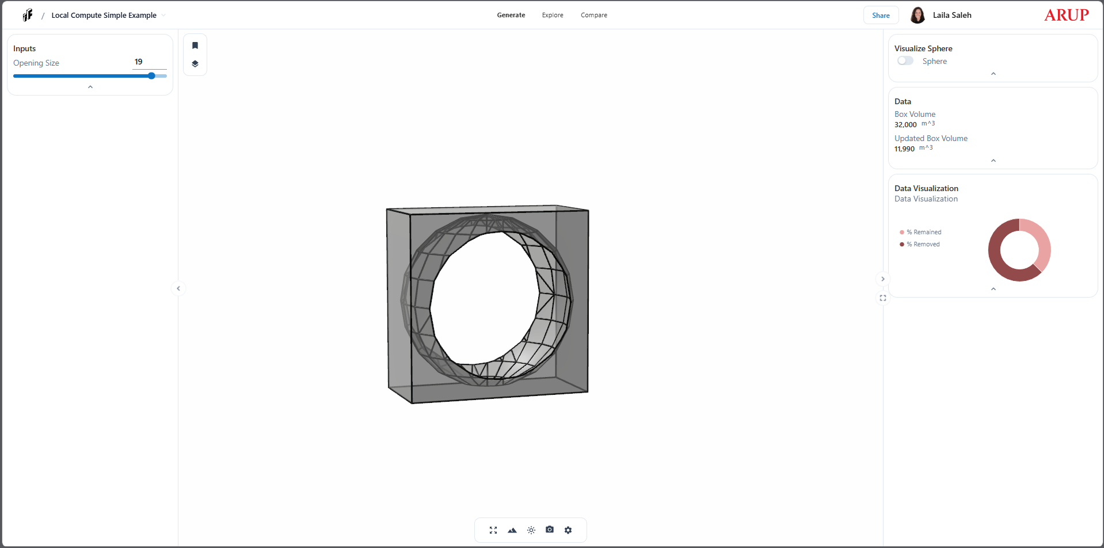The height and width of the screenshot is (548, 1104).
Task: Click the Box Volume value 32,000
Action: 905,125
